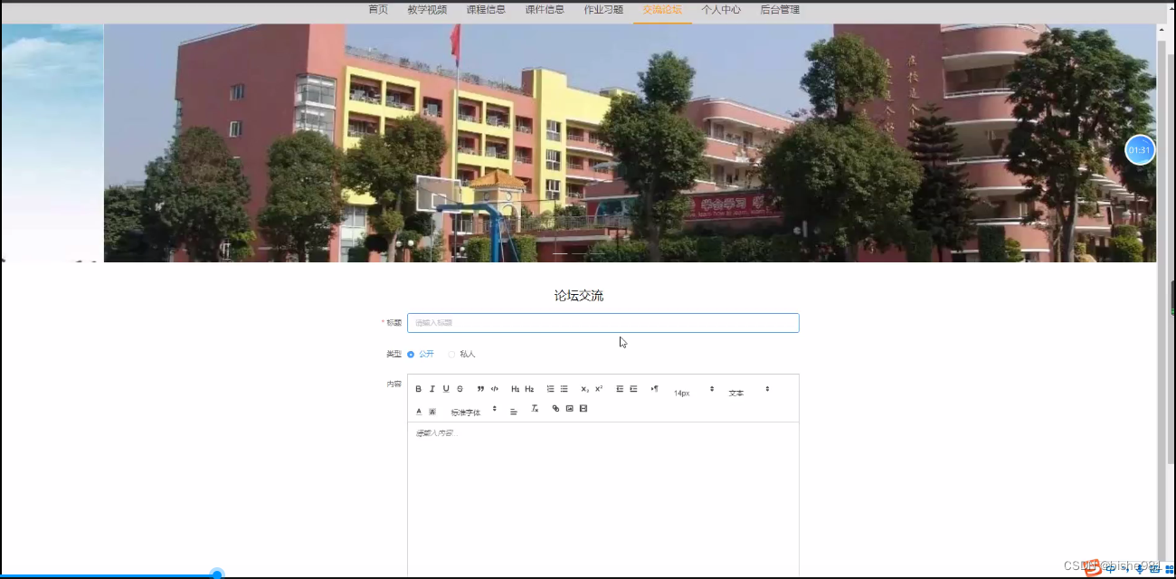This screenshot has width=1176, height=579.
Task: Underline text using the editor toolbar
Action: 445,389
